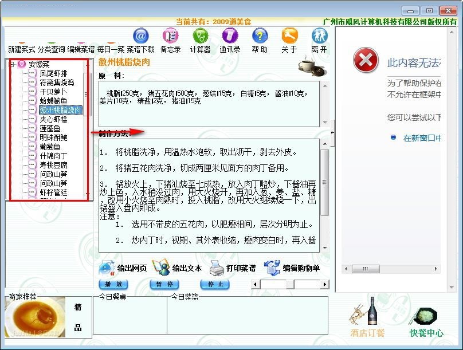Select 徽州桃脂烧肉 in the recipe tree

61,110
